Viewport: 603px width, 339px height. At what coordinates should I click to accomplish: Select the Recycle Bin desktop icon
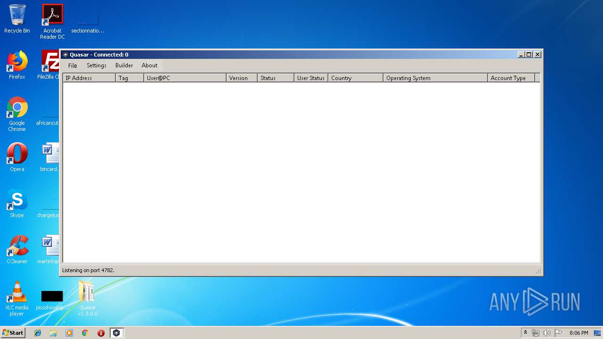click(x=17, y=19)
